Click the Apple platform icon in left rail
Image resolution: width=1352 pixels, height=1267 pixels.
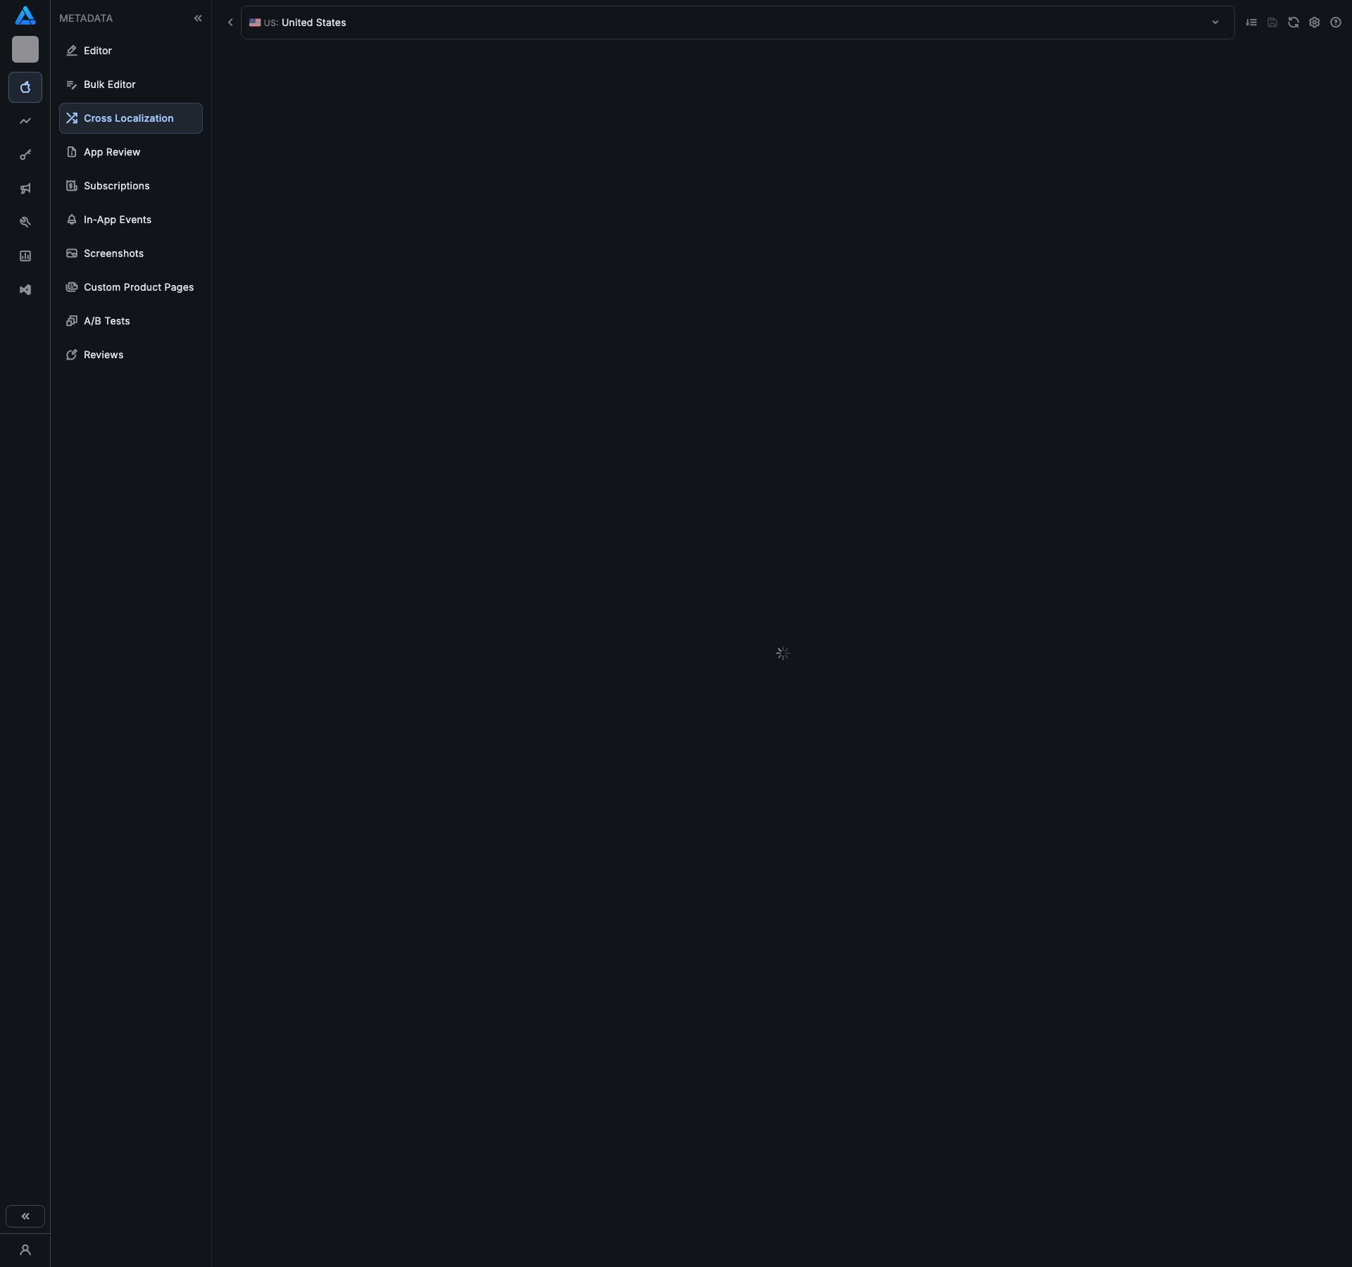click(25, 87)
